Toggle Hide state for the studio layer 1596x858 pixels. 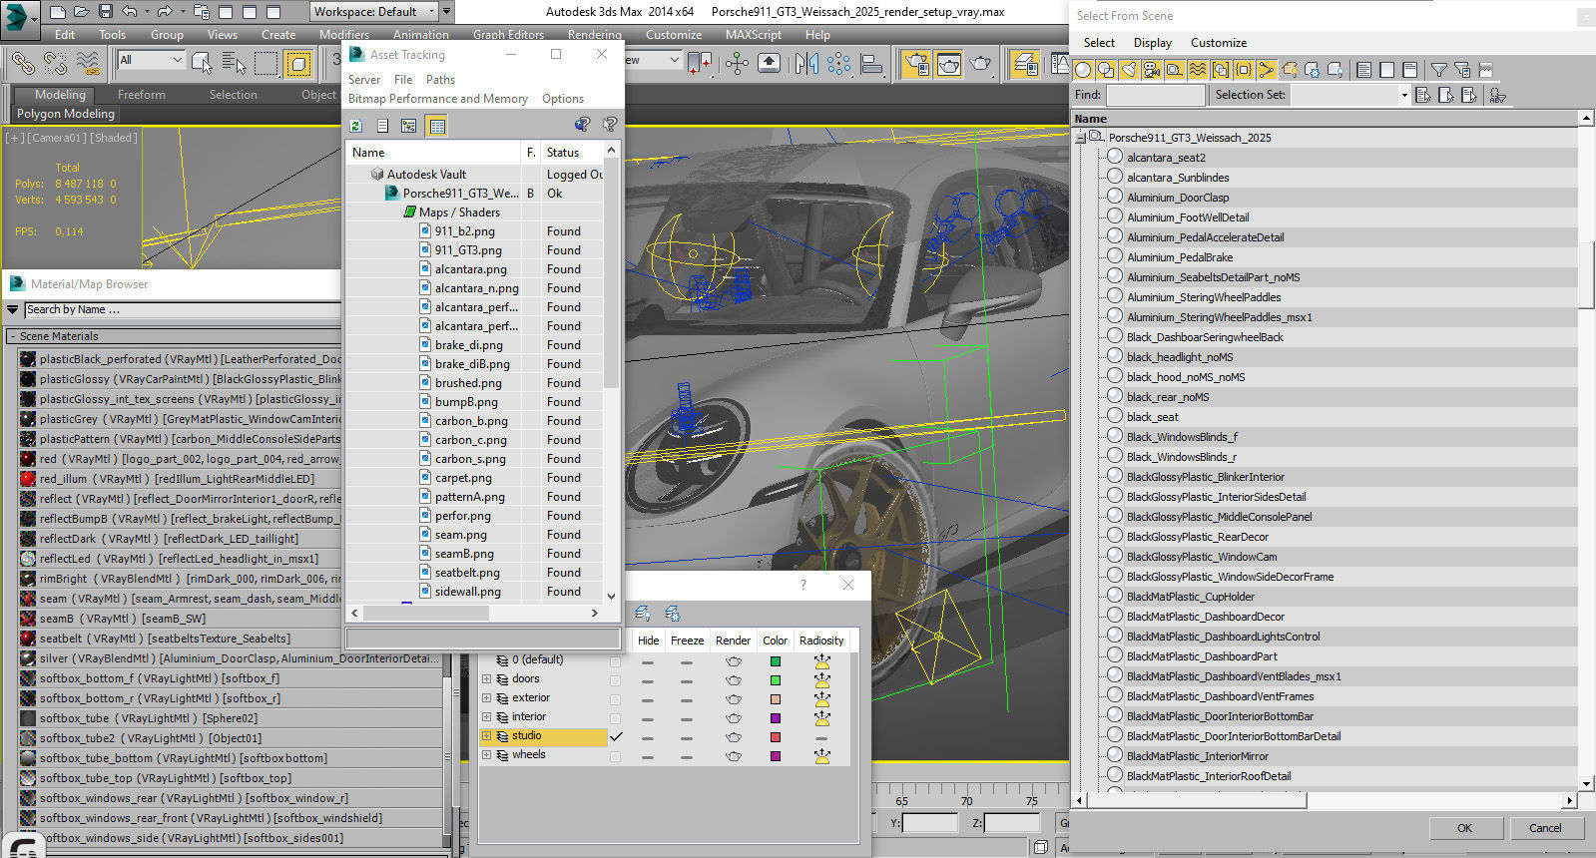[x=648, y=738]
